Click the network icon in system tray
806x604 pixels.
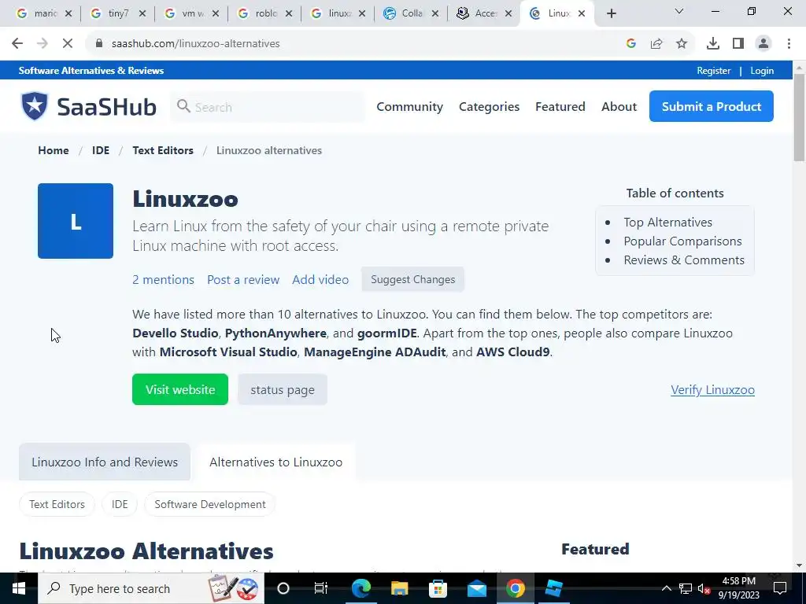(686, 588)
